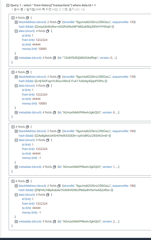Screen dimensions: 151x240
Task: Copy the second document's 4 fields
Action: (27, 72)
